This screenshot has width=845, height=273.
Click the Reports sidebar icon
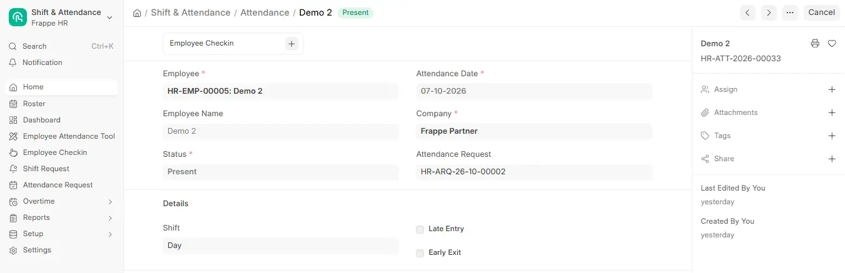point(14,217)
